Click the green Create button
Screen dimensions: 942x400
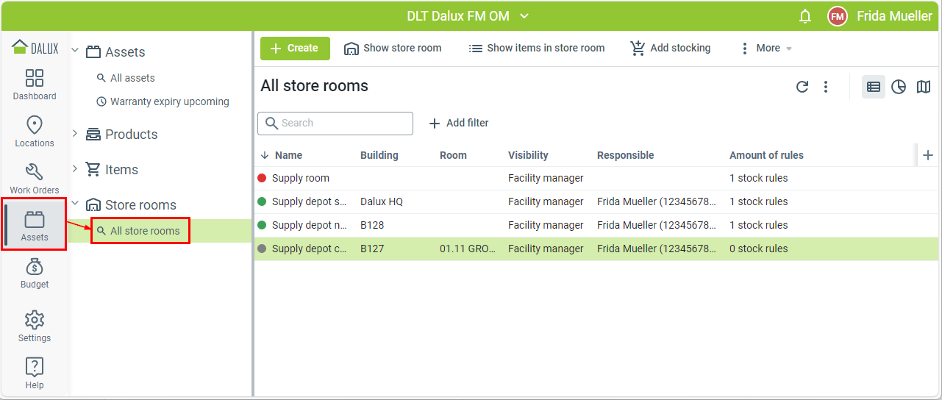(295, 48)
